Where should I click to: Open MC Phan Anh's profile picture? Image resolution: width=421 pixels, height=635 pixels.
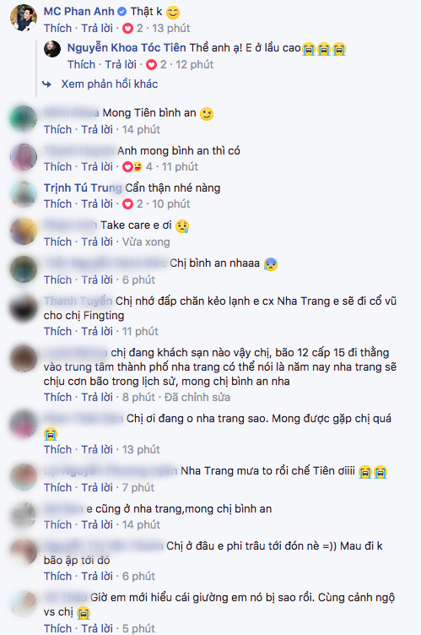(x=24, y=18)
